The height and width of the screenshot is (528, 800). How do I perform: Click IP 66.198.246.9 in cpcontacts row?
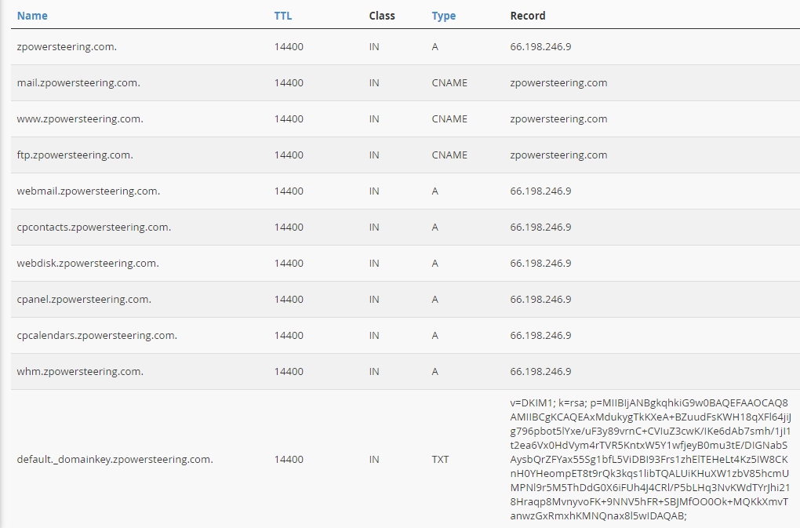pyautogui.click(x=541, y=227)
